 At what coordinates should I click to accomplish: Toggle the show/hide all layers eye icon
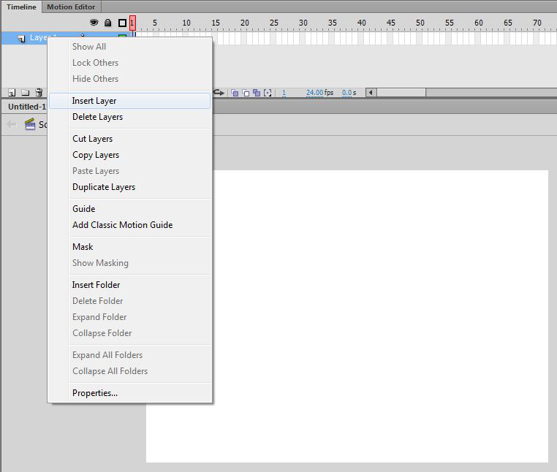[94, 23]
